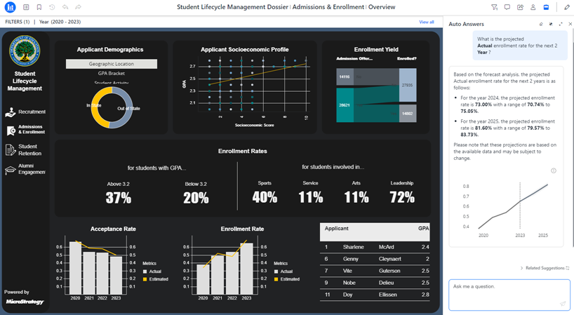Open the table of contents icon

[x=26, y=7]
